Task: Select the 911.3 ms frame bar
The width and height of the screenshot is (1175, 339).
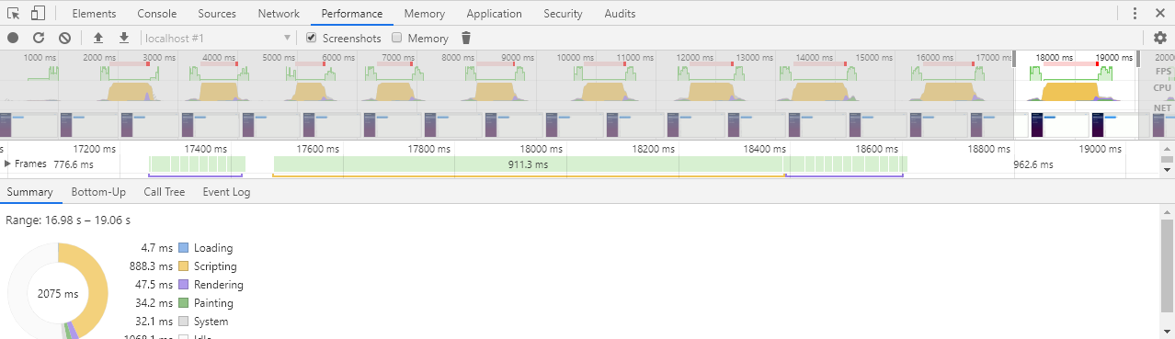Action: click(529, 164)
